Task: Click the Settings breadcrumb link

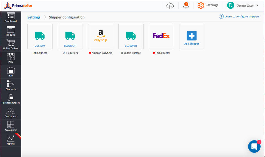Action: (34, 17)
